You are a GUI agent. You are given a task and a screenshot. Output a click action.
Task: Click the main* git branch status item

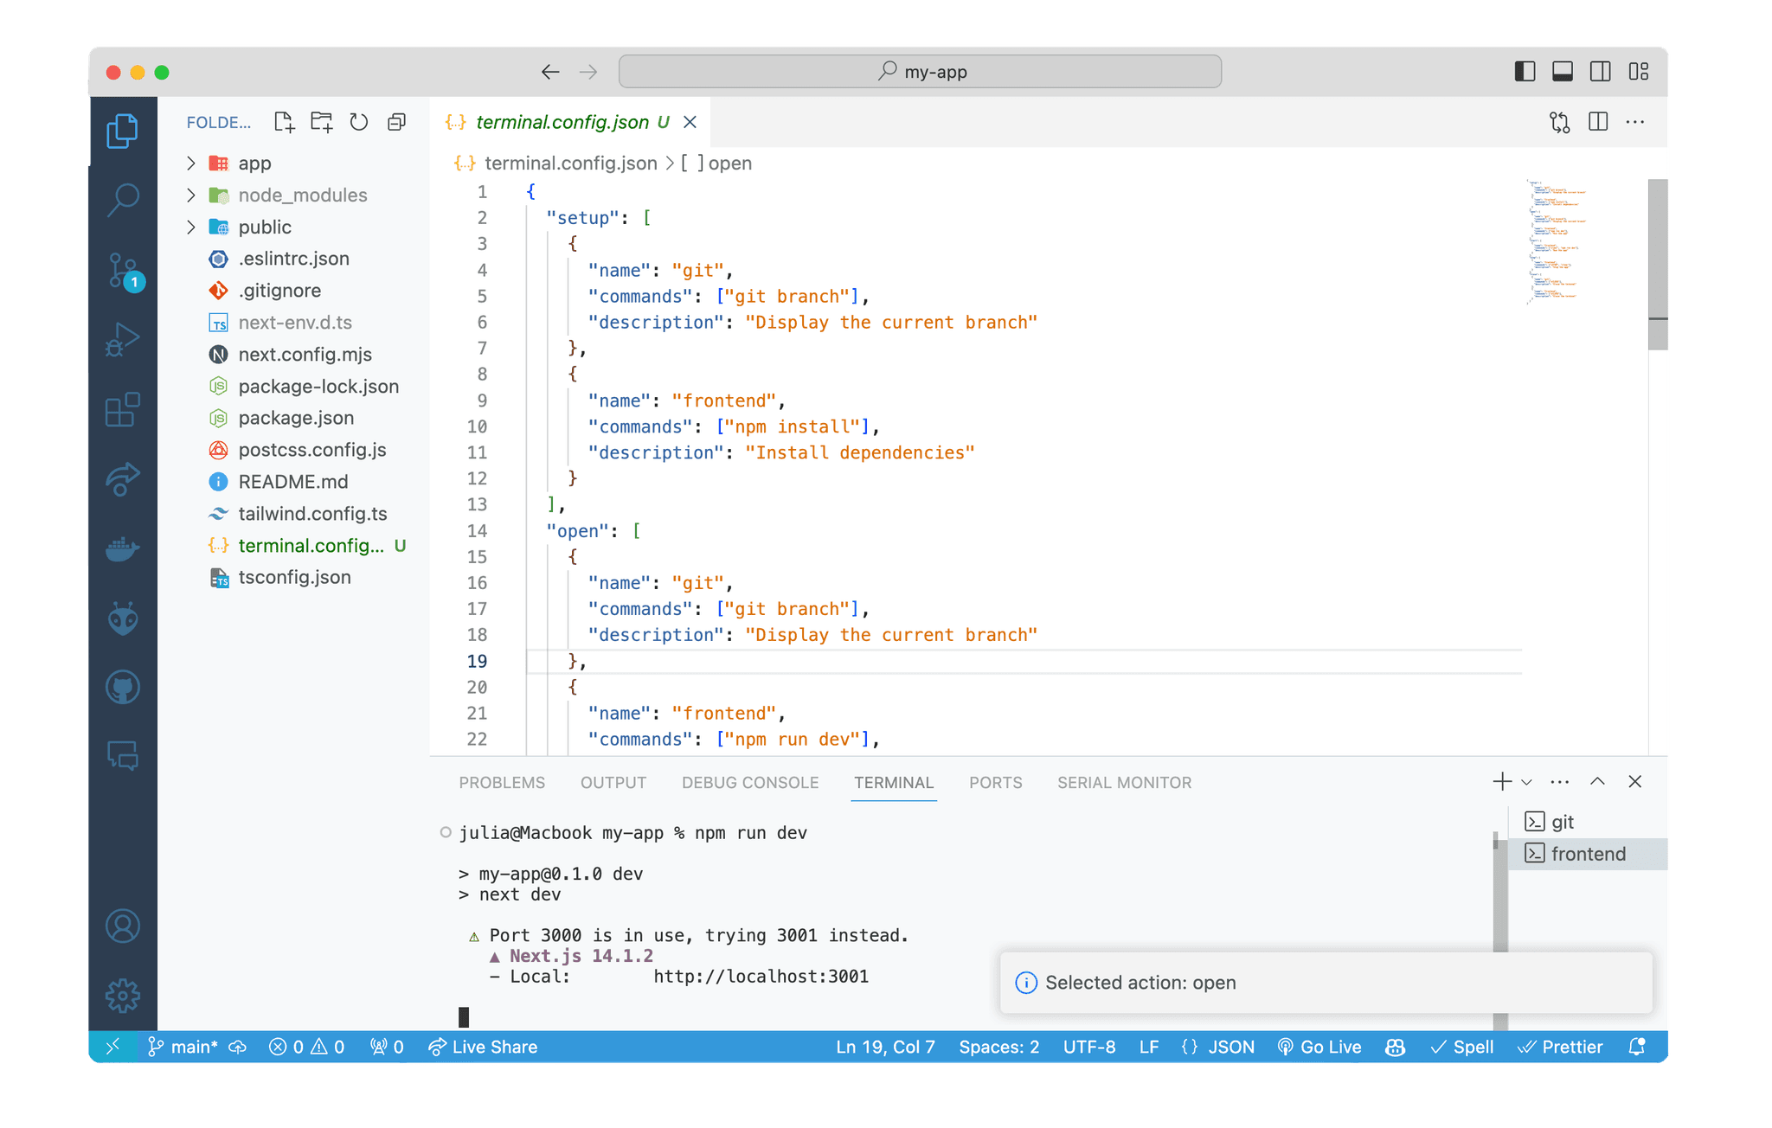[183, 1047]
